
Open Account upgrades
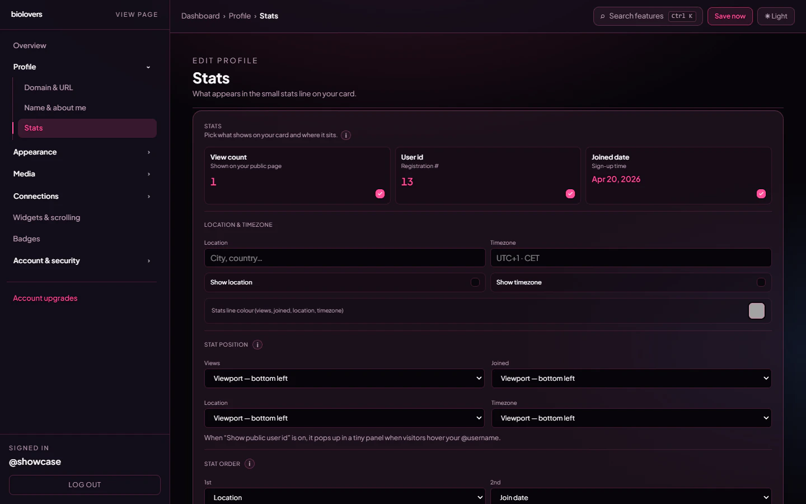[45, 298]
